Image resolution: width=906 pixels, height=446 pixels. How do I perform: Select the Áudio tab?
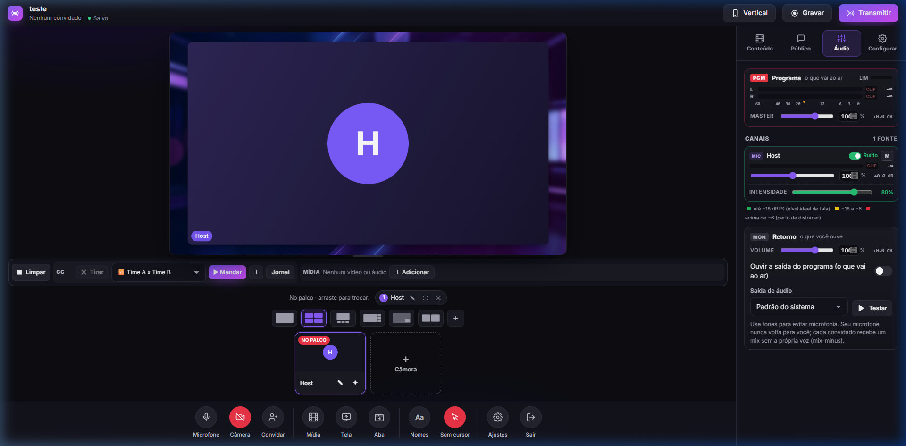[x=842, y=43]
